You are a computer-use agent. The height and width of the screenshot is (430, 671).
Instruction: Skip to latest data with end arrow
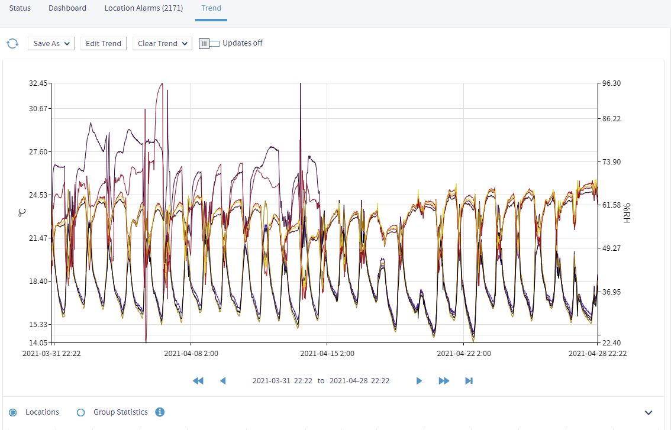(469, 381)
